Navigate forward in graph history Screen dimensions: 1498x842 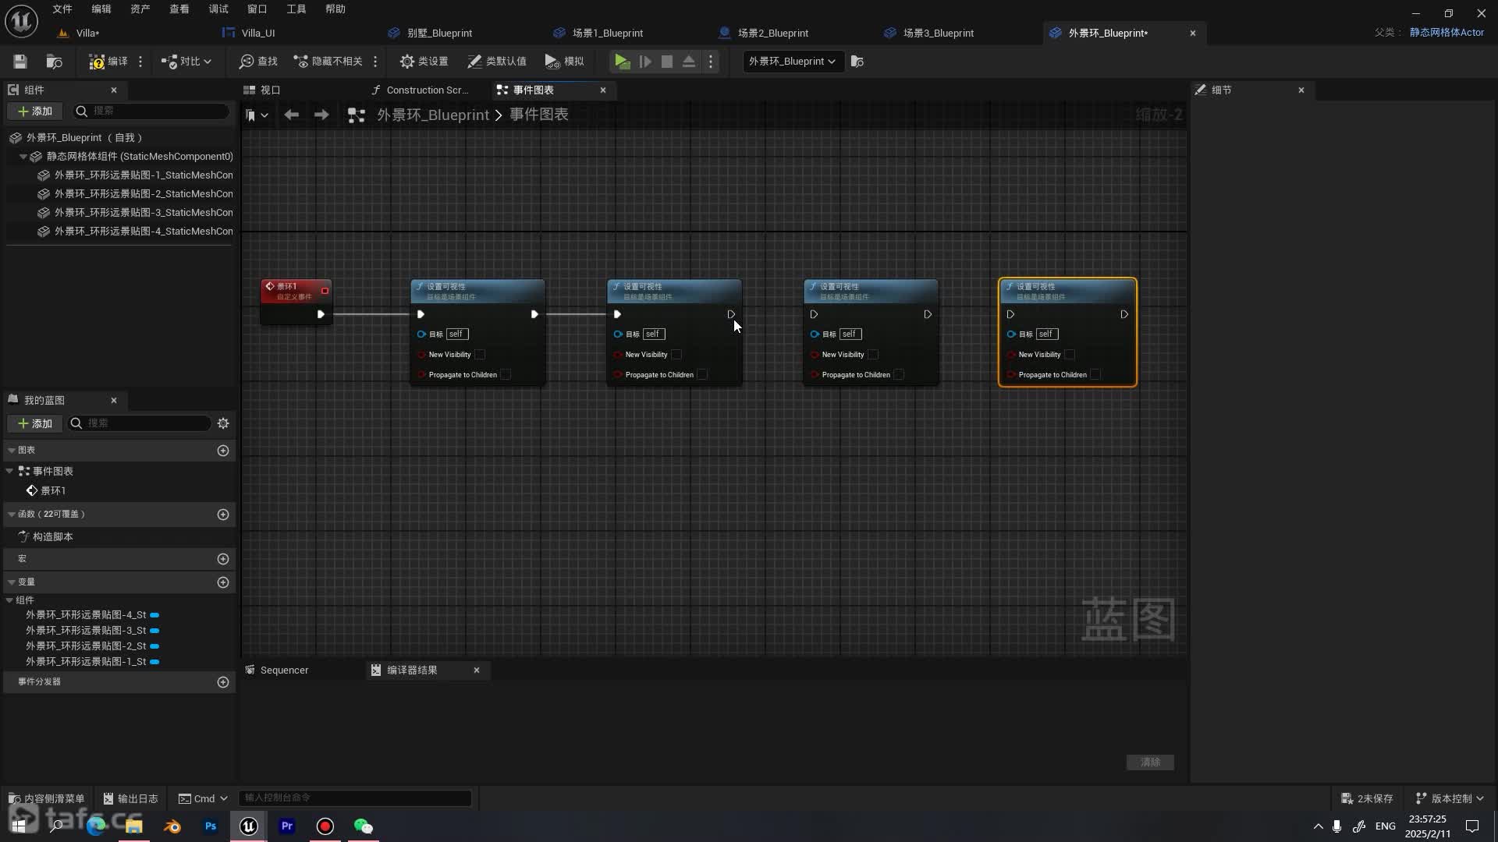pyautogui.click(x=321, y=115)
